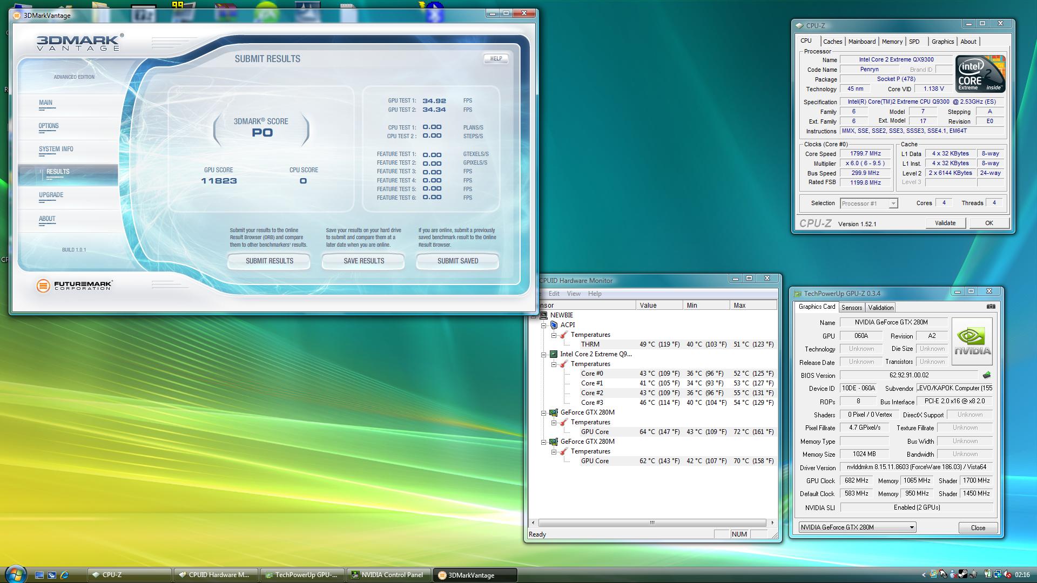This screenshot has height=583, width=1037.
Task: Open SYSTEM INFO in the 3DMark sidebar
Action: click(68, 151)
